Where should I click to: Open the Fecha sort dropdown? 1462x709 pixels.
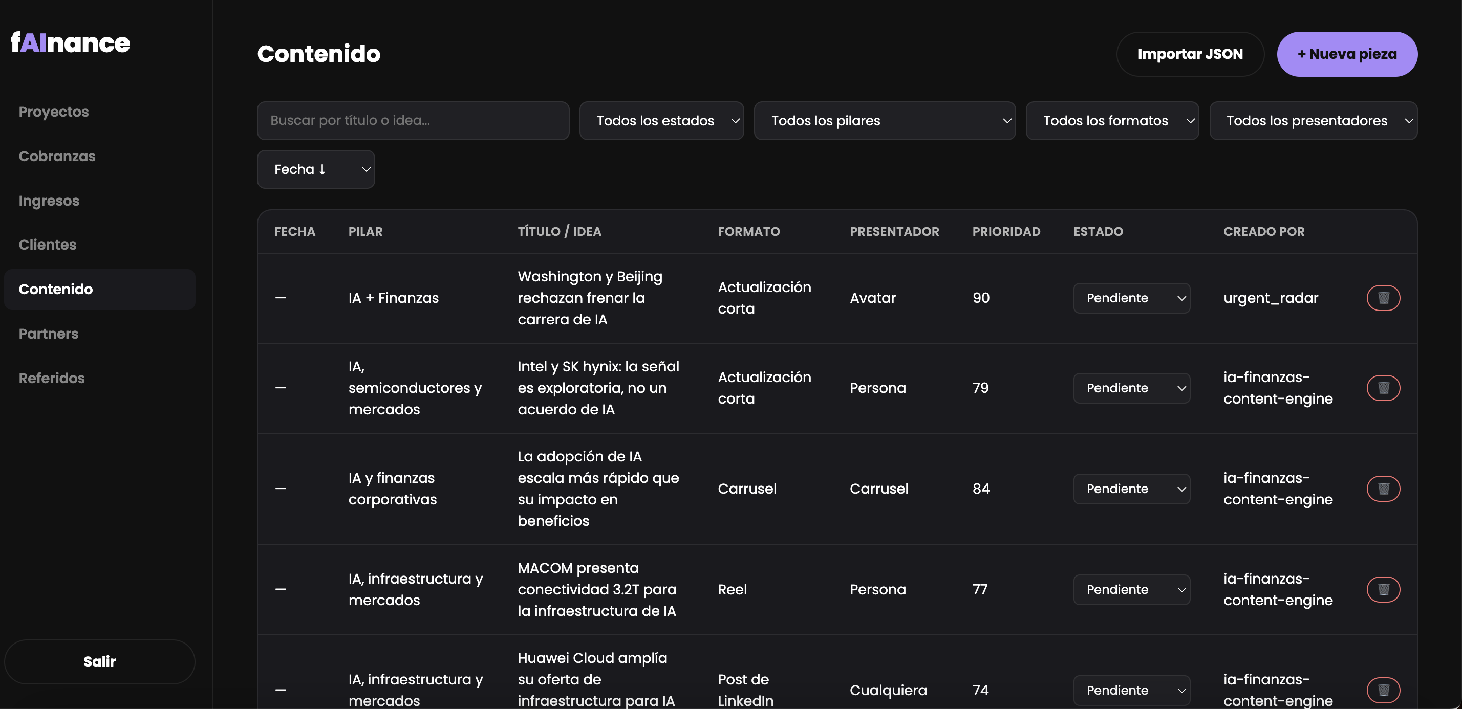315,169
